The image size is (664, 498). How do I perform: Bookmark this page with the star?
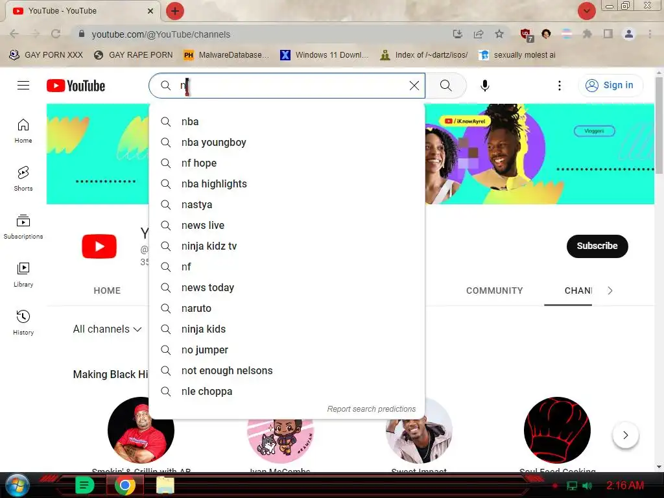tap(499, 34)
